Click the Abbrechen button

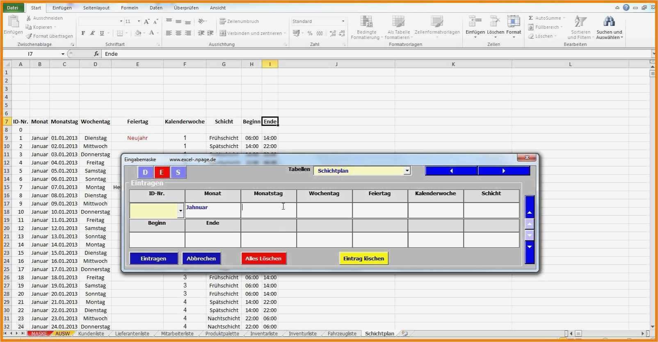(201, 258)
